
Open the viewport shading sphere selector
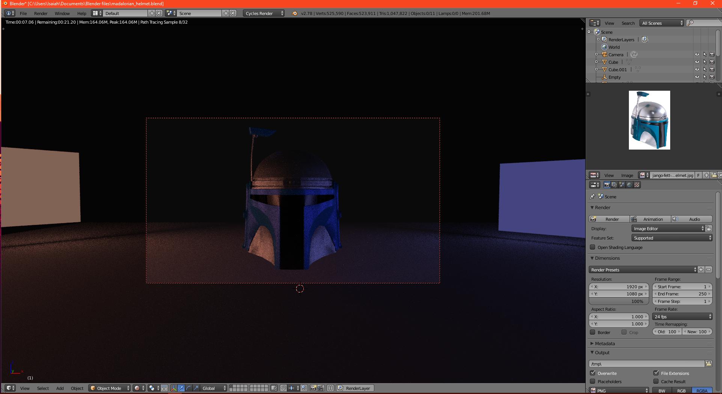(x=139, y=388)
